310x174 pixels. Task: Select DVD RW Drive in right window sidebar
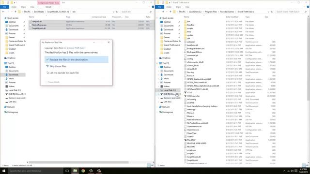(172, 94)
